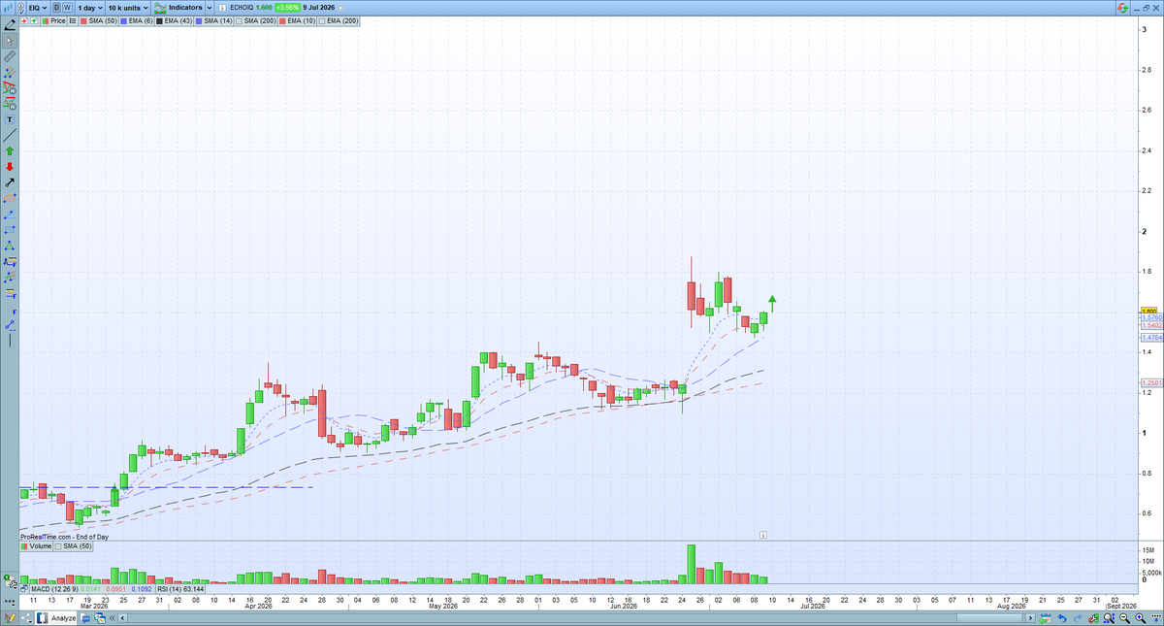1164x626 pixels.
Task: Expand the Indicators dropdown arrow
Action: pyautogui.click(x=210, y=8)
